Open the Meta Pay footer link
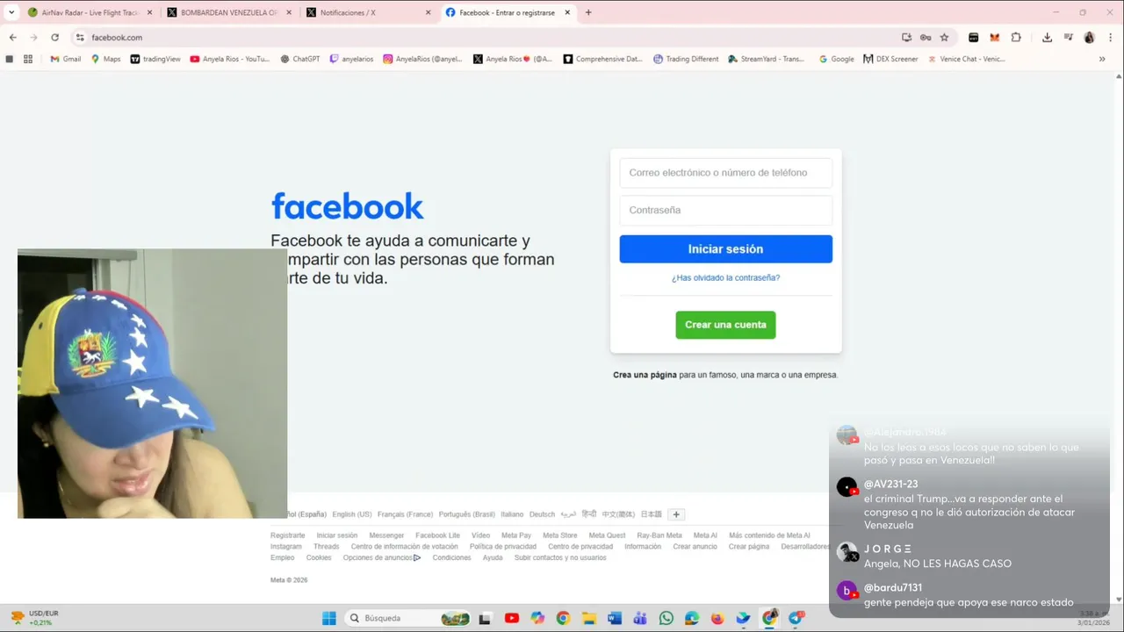Image resolution: width=1124 pixels, height=632 pixels. coord(516,535)
